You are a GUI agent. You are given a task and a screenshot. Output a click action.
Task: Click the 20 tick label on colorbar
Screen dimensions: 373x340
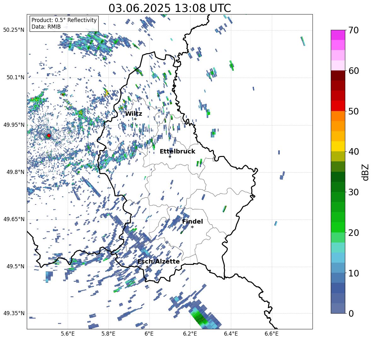tap(353, 233)
